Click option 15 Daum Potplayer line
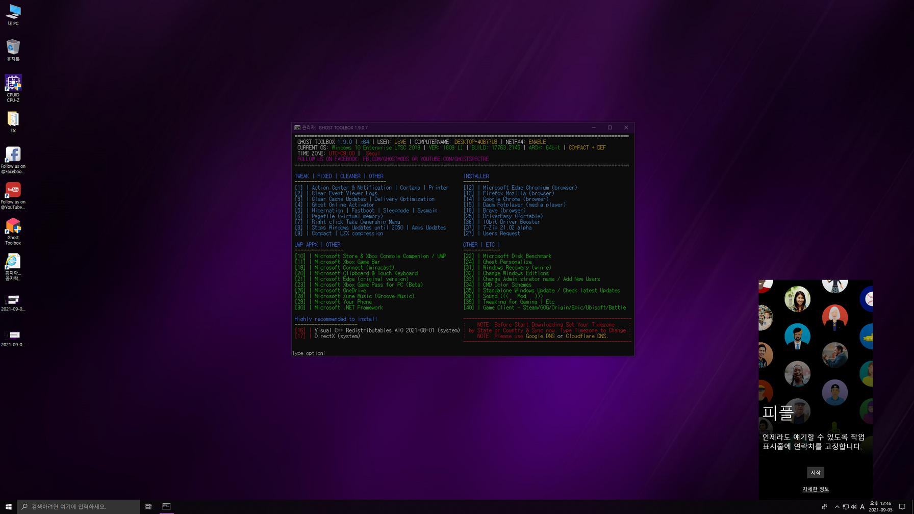Screen dimensions: 914x514 514,205
